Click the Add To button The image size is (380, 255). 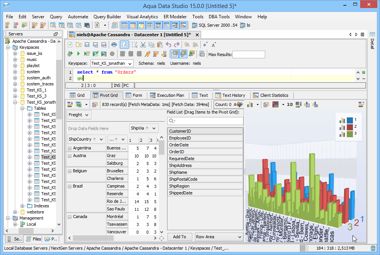coord(180,237)
